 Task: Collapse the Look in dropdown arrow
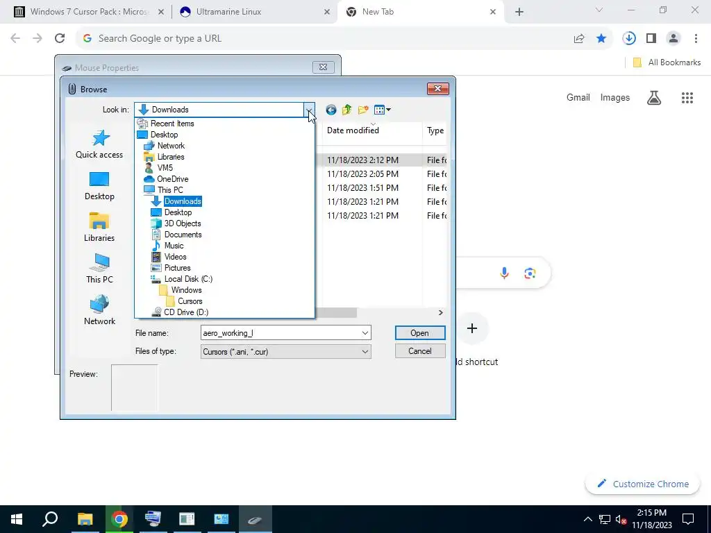click(x=309, y=110)
